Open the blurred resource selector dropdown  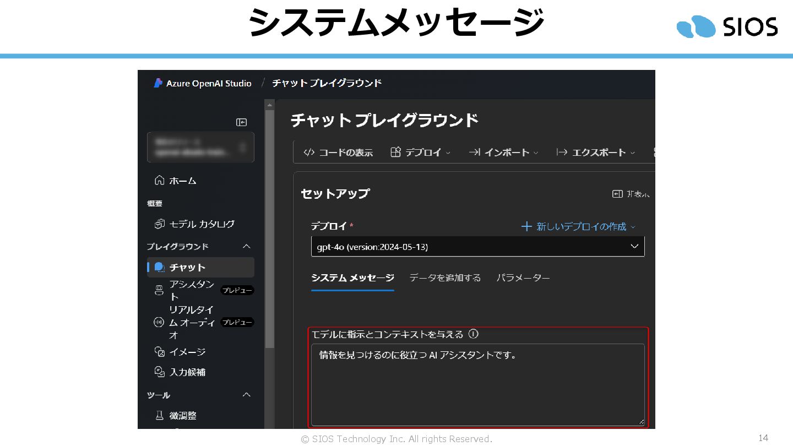pyautogui.click(x=200, y=147)
